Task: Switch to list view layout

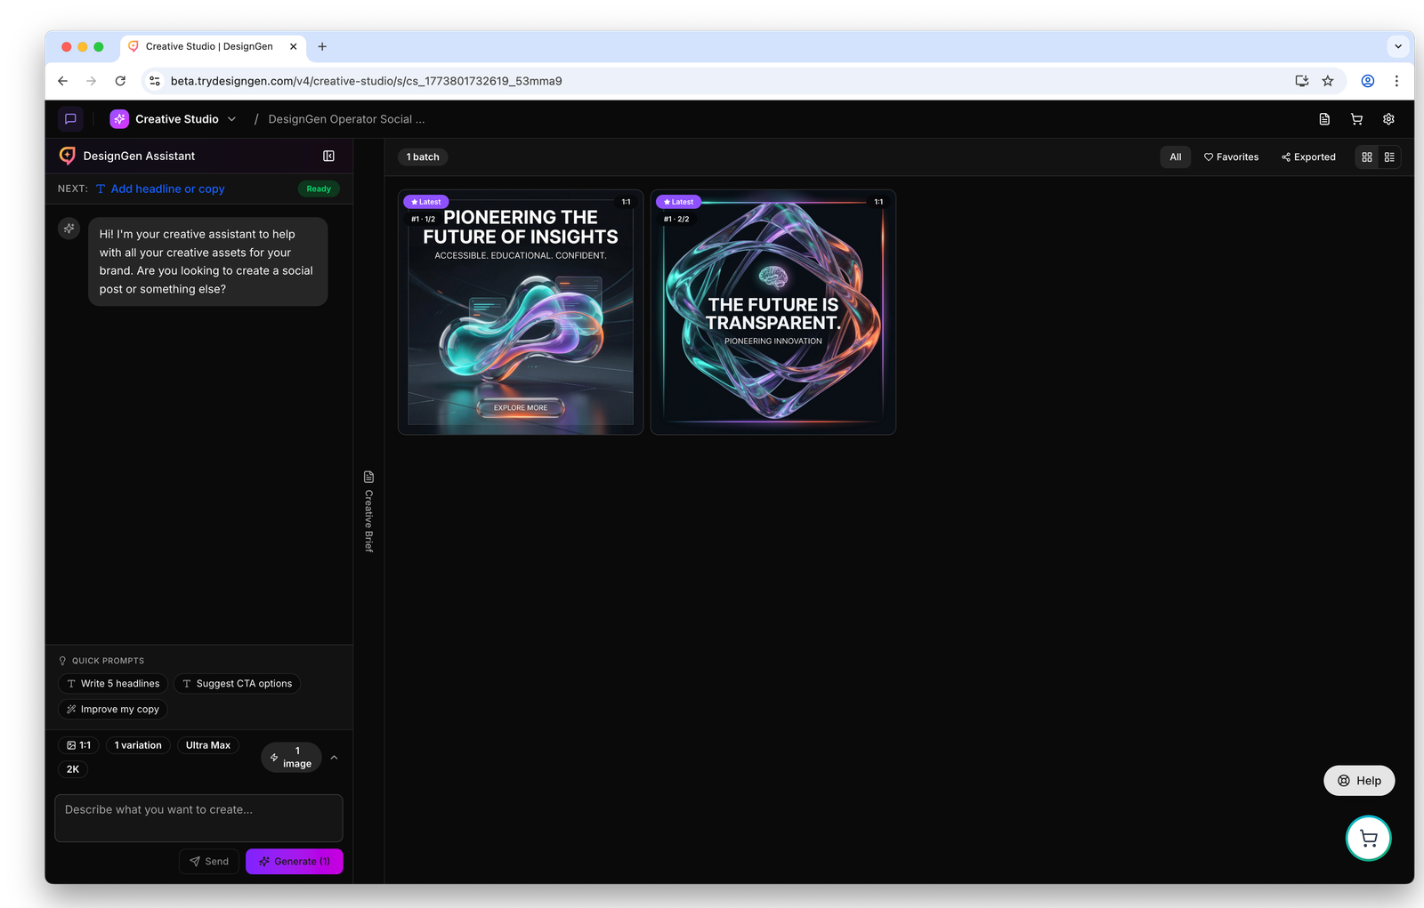Action: click(1389, 157)
